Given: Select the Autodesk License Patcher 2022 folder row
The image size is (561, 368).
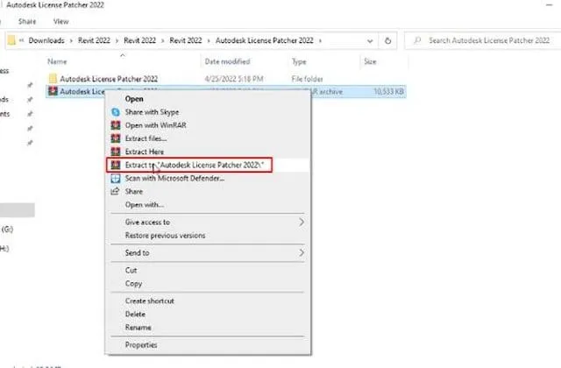Looking at the screenshot, I should (x=226, y=79).
